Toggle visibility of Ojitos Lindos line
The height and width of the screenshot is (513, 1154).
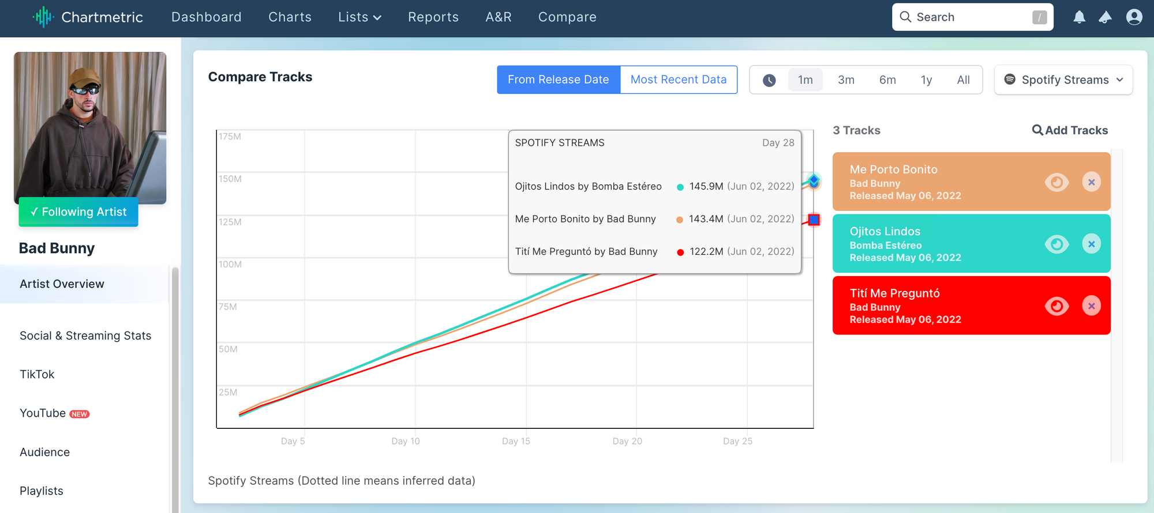[1056, 244]
